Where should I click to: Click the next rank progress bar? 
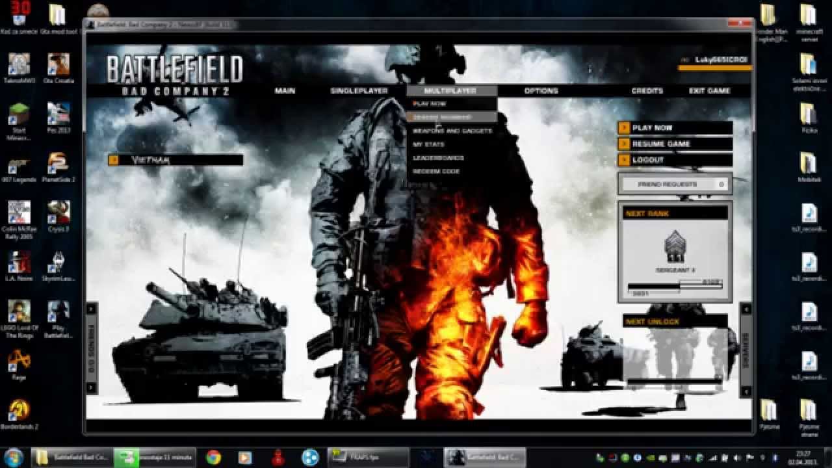point(674,287)
